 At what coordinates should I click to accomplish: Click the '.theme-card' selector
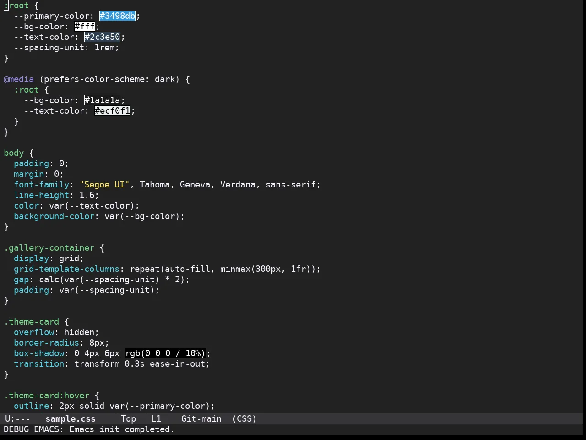pos(32,322)
